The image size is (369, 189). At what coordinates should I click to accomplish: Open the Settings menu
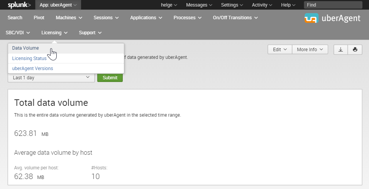tap(232, 5)
